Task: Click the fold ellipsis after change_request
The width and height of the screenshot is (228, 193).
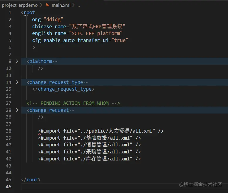Action: pos(72,110)
